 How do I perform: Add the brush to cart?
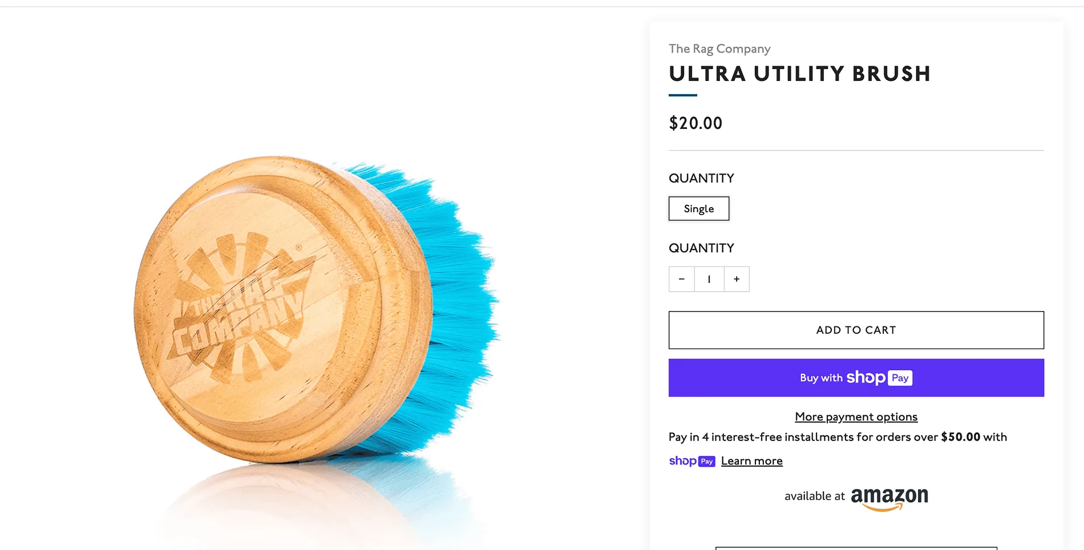point(856,330)
